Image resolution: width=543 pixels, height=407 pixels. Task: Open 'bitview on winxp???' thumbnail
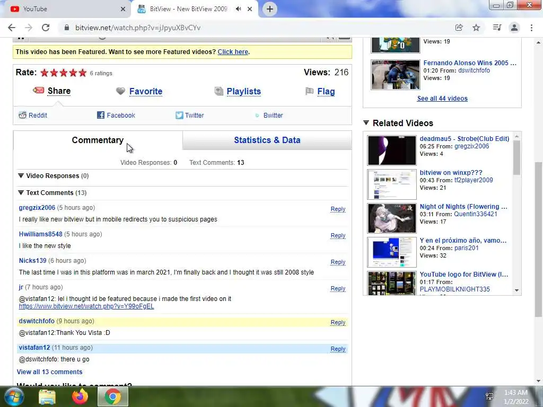coord(392,184)
